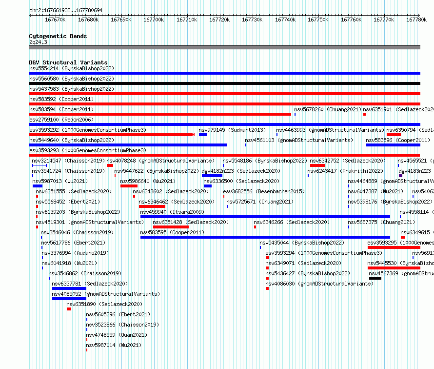Select the nsv5548186 (ByrskaBishop2022) label
Screen dimensions: 434x369
point(265,161)
